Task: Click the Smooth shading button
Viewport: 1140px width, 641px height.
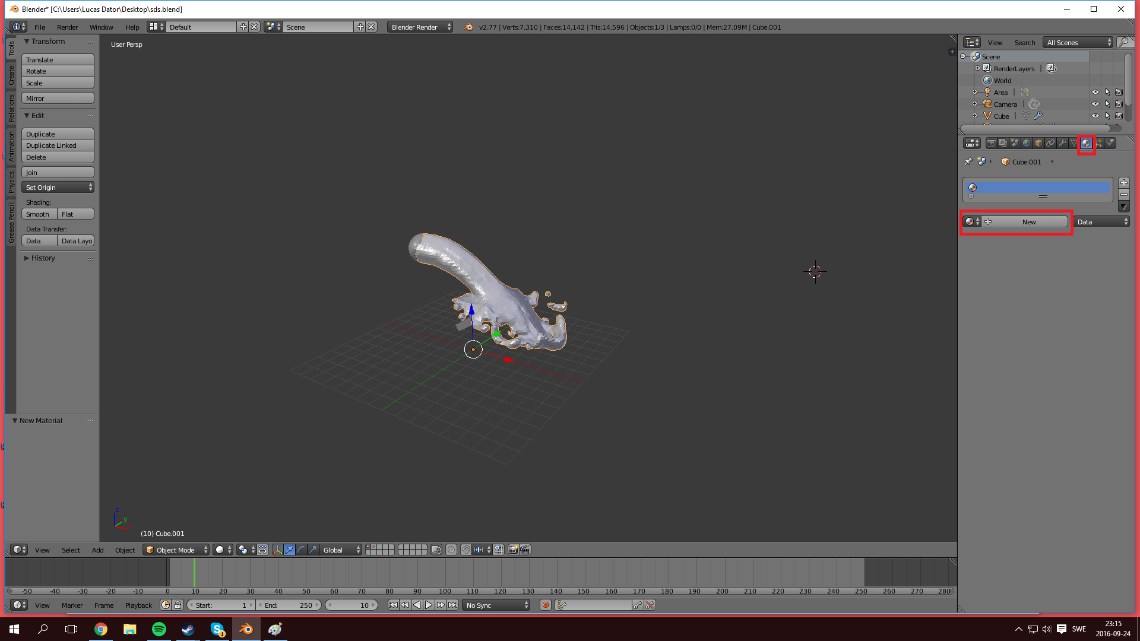Action: click(x=39, y=214)
